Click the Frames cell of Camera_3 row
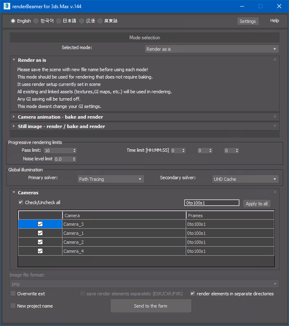 [230, 224]
